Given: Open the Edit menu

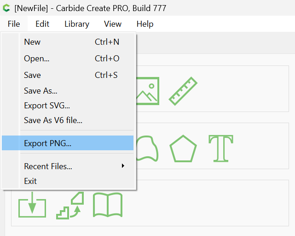Looking at the screenshot, I should click(42, 24).
